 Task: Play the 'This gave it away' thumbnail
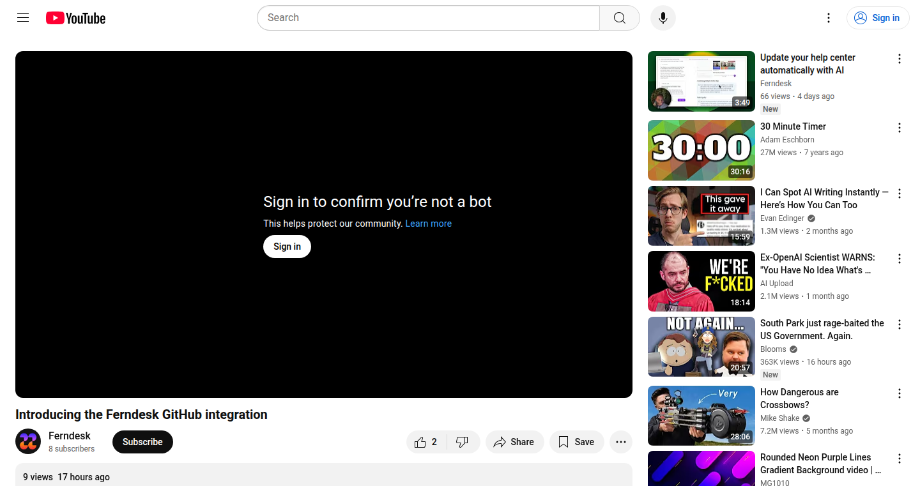pyautogui.click(x=701, y=216)
